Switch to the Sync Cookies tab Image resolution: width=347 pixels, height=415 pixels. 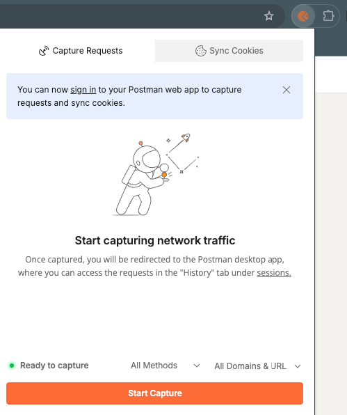229,51
